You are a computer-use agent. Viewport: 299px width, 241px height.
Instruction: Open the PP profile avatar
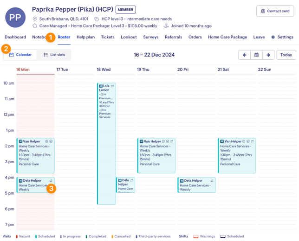pyautogui.click(x=16, y=17)
